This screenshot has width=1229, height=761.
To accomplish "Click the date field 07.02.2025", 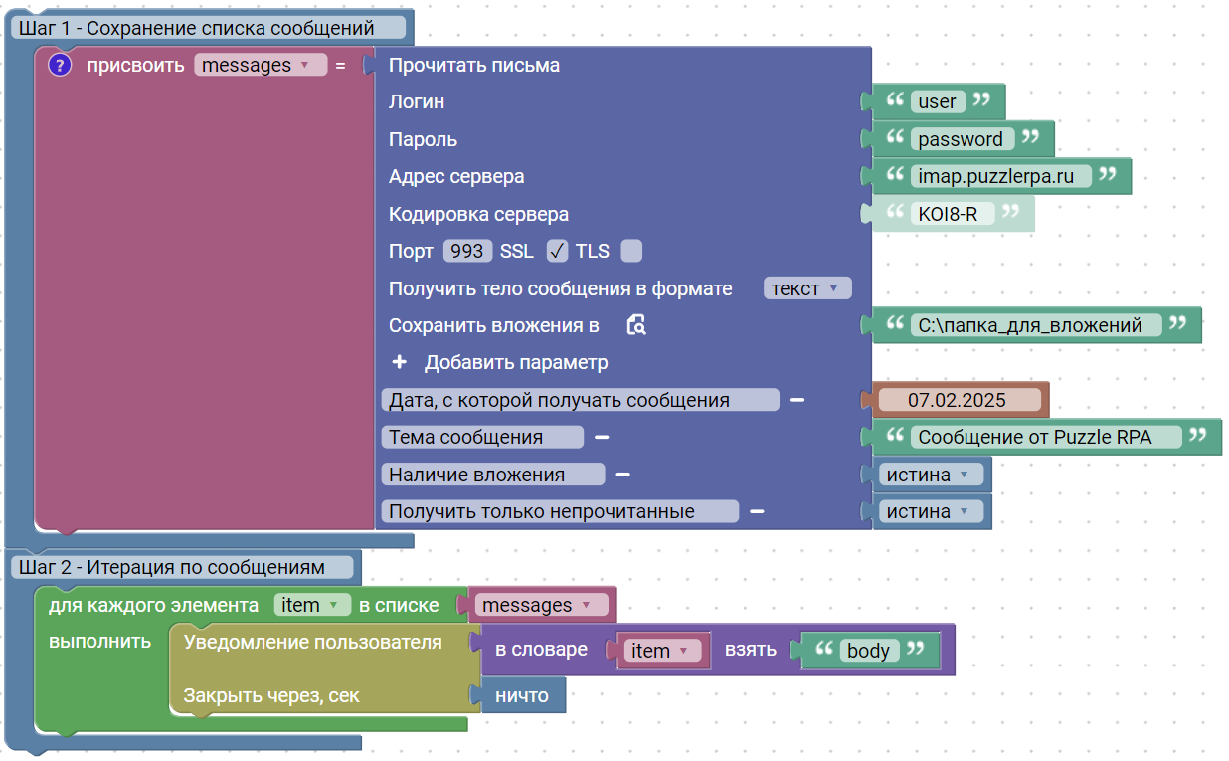I will coord(957,400).
